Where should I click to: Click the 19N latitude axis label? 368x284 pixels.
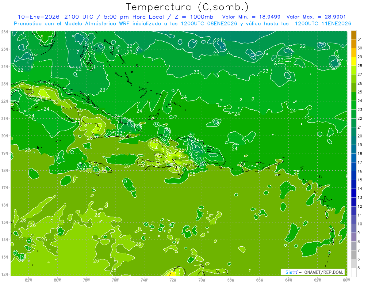tap(4, 153)
